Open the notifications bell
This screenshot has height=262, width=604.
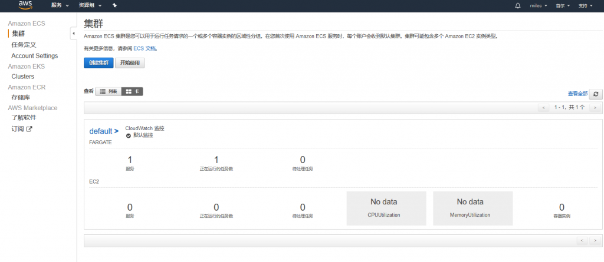coord(518,5)
